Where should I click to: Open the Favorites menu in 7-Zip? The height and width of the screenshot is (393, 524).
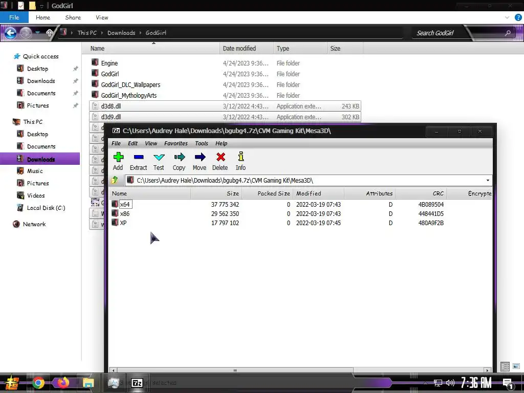[176, 143]
